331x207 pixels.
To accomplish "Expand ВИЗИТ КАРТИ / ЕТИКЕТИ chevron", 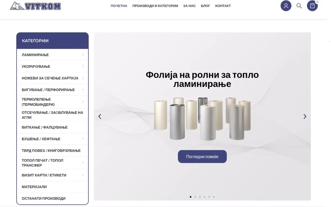I will [83, 175].
